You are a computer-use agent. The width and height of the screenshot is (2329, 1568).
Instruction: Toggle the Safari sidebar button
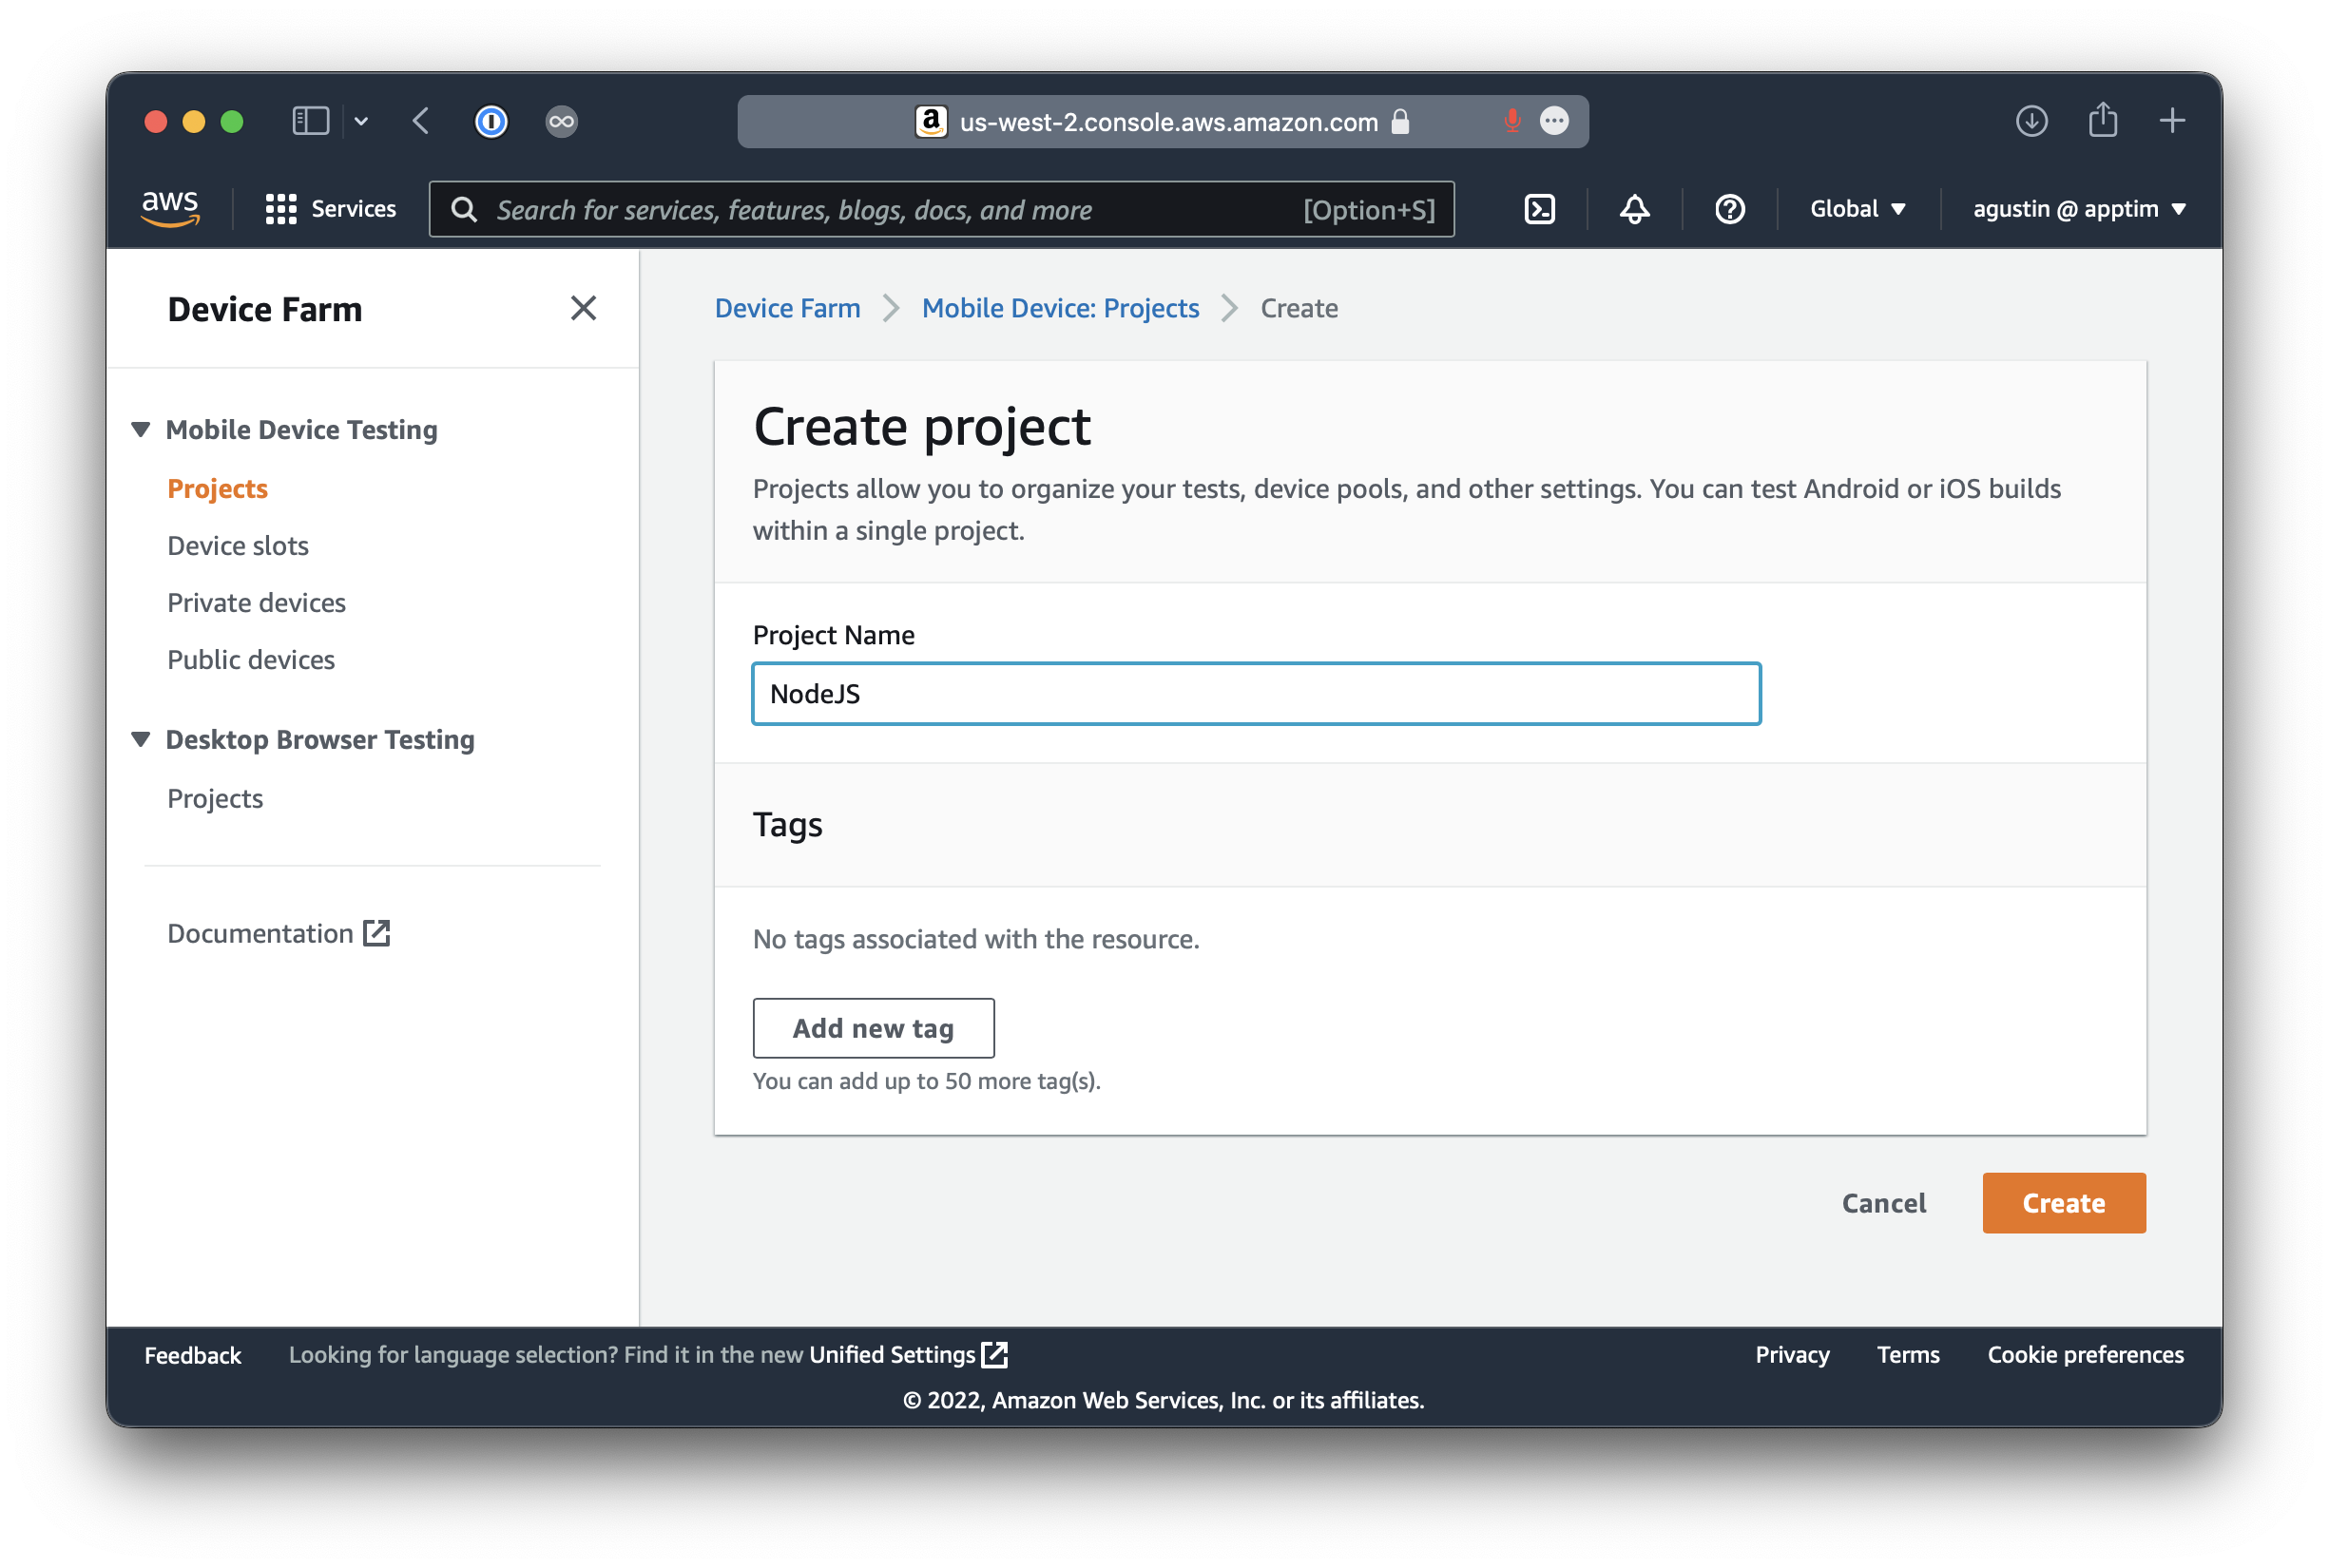point(310,121)
